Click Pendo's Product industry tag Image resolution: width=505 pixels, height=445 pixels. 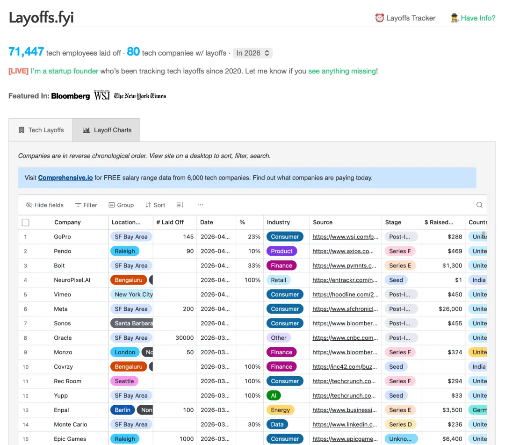click(x=281, y=251)
